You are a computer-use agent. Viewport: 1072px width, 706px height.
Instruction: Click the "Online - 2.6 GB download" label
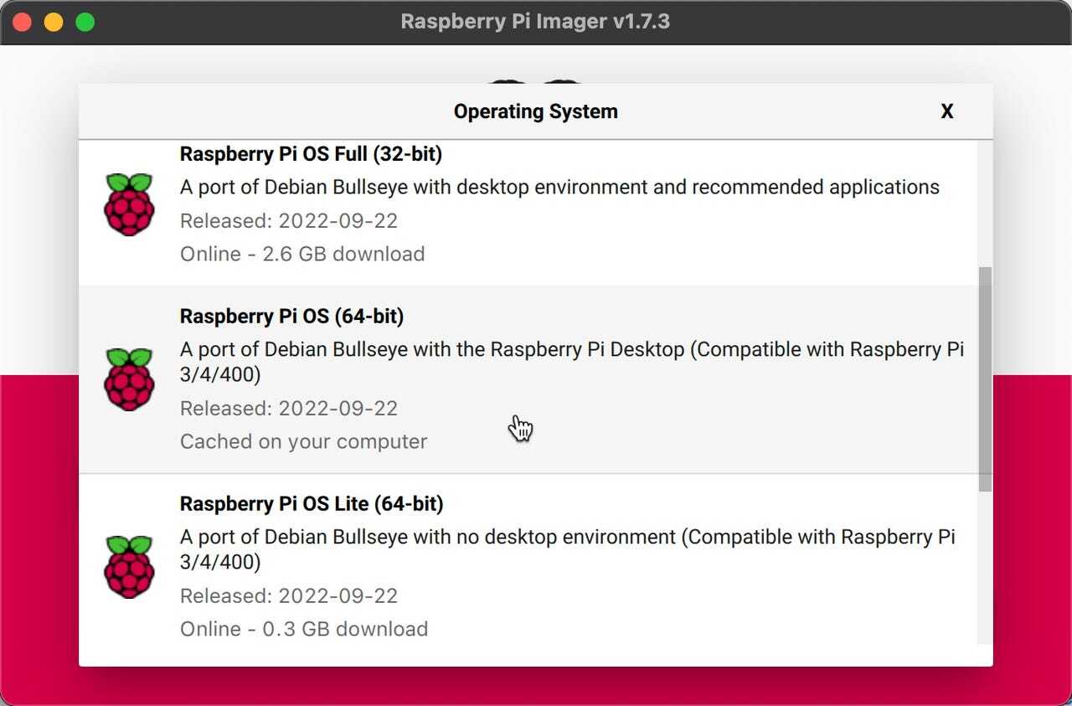[x=302, y=254]
